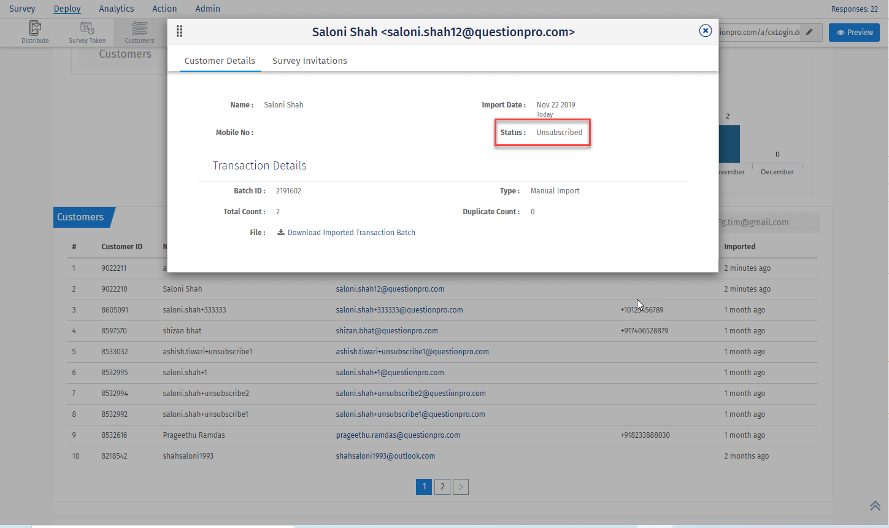Click customer ID 8218542

115,456
